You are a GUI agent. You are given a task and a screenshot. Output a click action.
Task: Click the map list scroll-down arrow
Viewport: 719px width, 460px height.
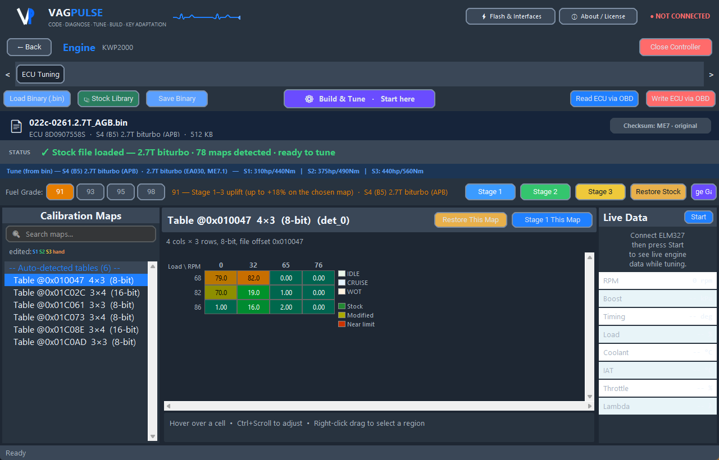pyautogui.click(x=152, y=436)
